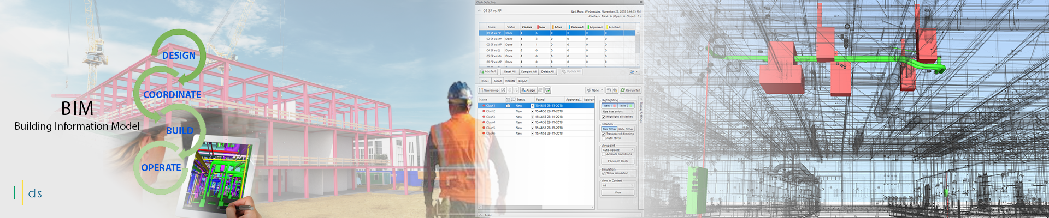
Task: Select Clash4 in the results list
Action: click(x=536, y=122)
